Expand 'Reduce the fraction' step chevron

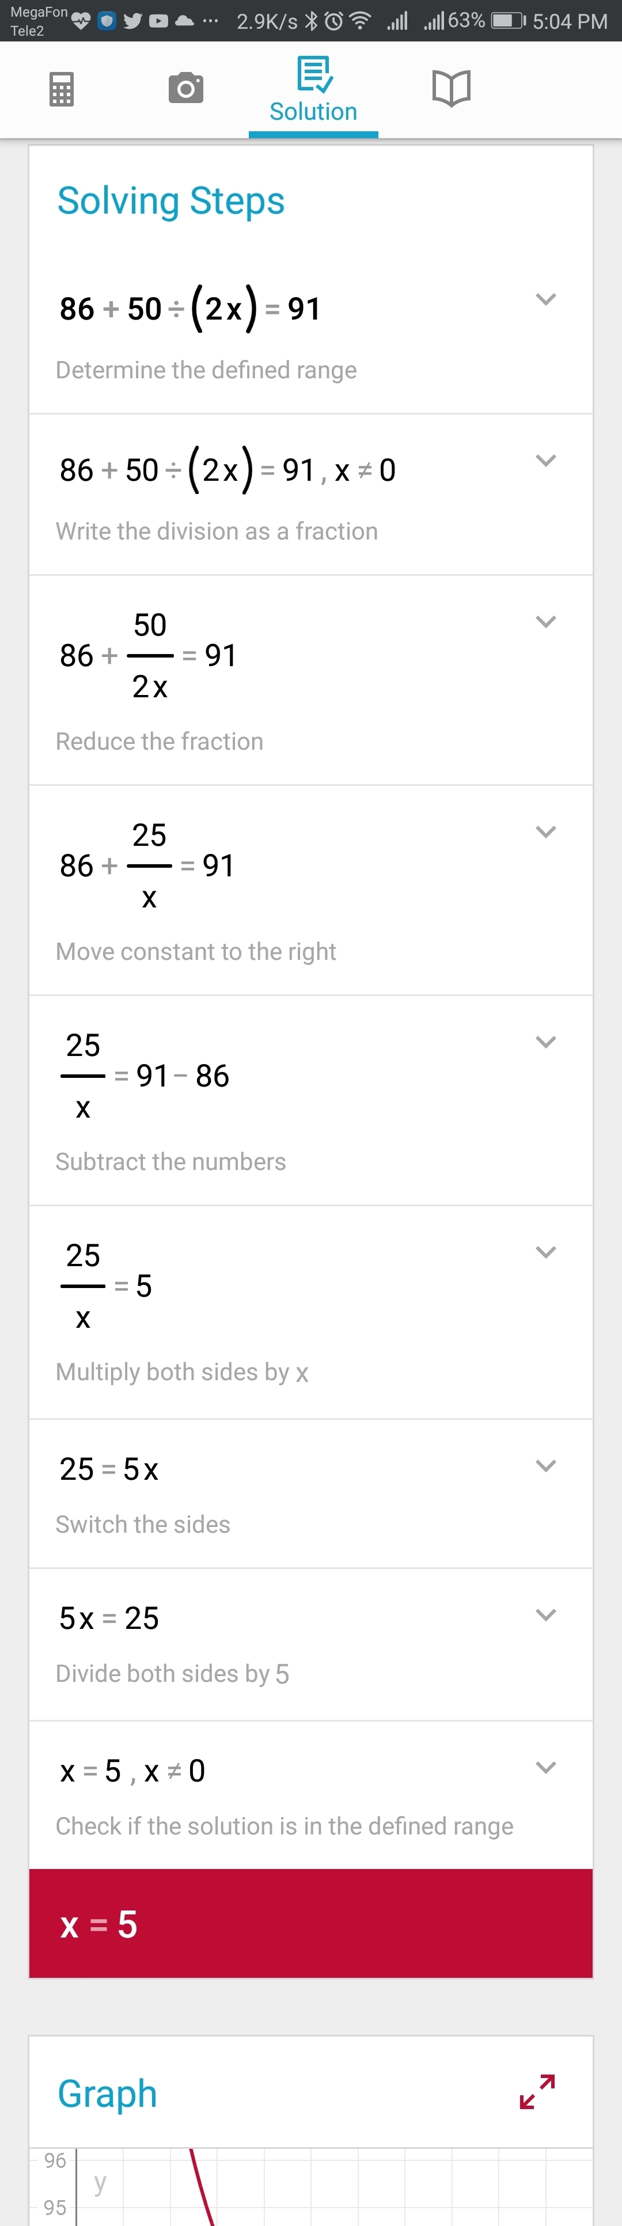[x=545, y=622]
